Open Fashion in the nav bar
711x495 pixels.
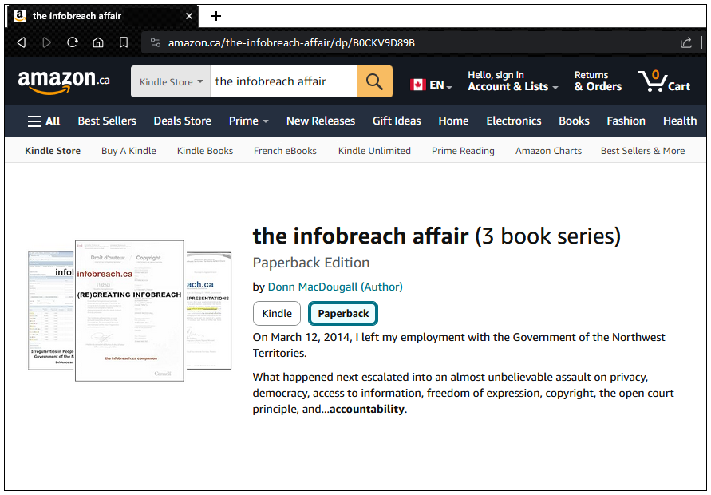point(626,121)
